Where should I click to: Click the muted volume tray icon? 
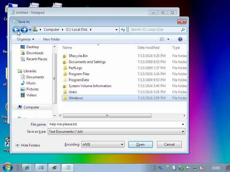202,168
